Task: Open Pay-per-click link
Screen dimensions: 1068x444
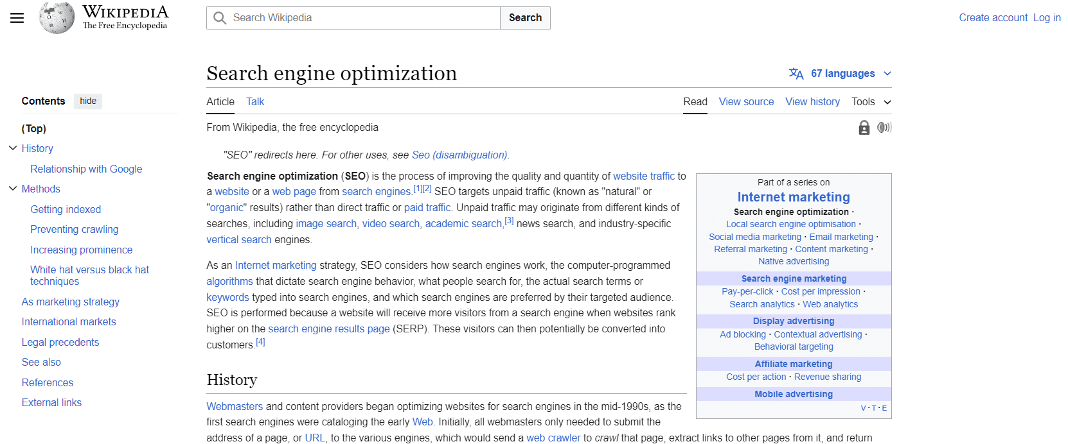Action: click(x=747, y=291)
